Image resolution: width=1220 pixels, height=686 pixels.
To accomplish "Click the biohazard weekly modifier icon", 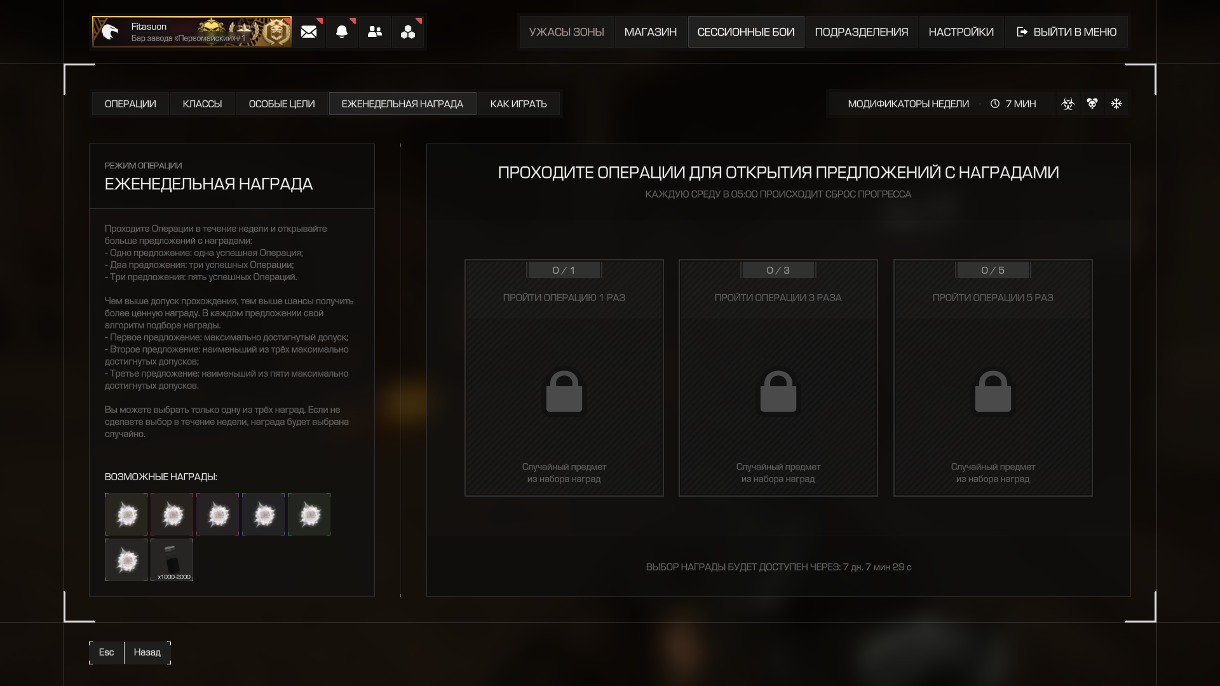I will [x=1068, y=104].
